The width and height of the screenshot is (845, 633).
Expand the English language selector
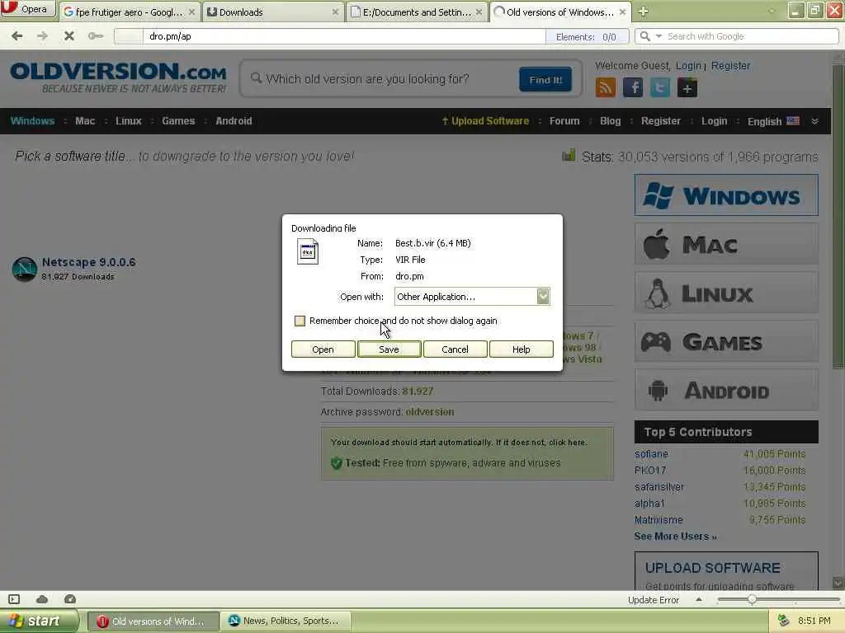pyautogui.click(x=773, y=121)
